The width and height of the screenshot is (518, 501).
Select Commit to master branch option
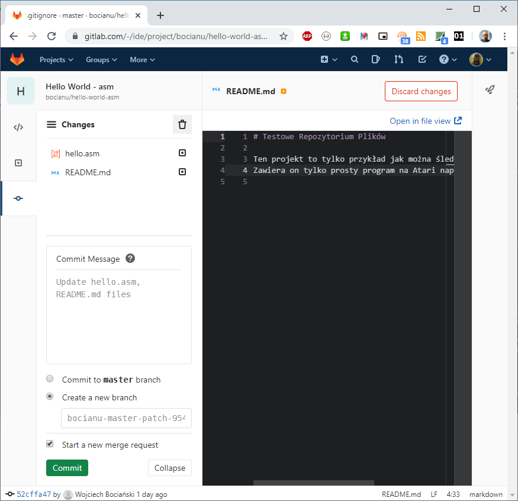50,378
